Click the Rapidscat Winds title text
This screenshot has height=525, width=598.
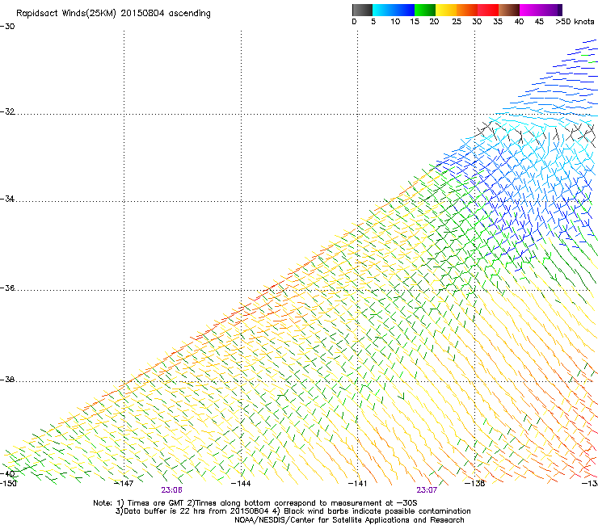click(113, 14)
